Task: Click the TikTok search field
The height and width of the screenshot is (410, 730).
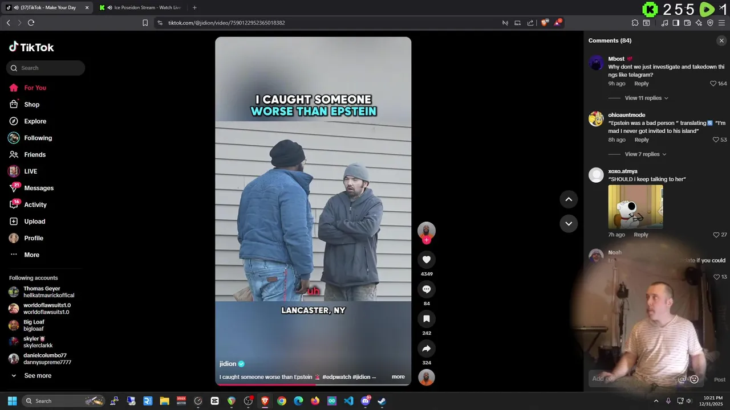Action: coord(46,68)
